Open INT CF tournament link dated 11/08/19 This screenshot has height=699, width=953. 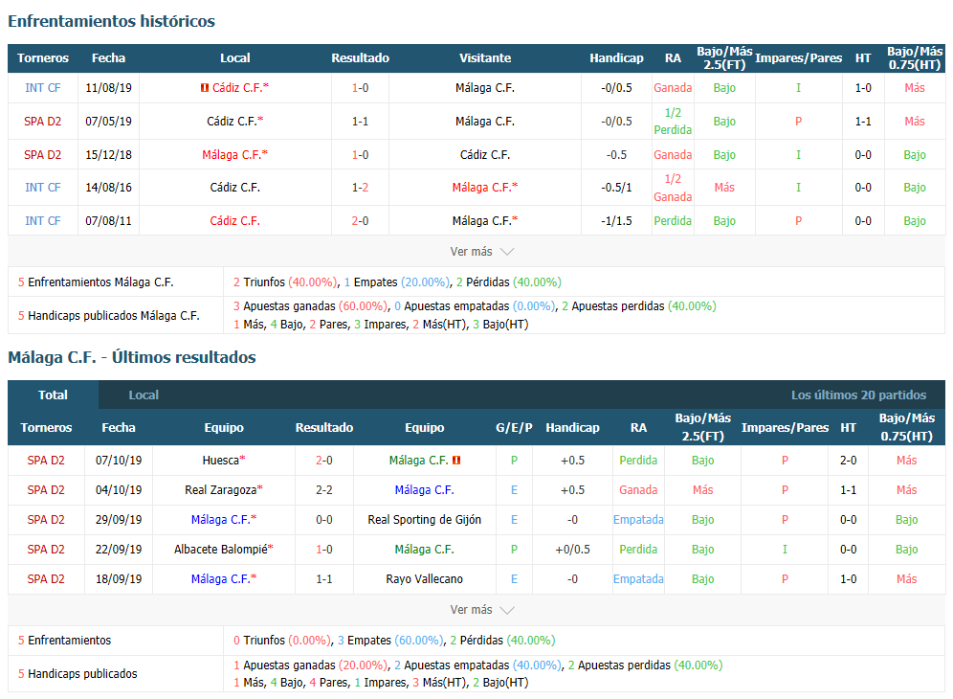tap(42, 87)
